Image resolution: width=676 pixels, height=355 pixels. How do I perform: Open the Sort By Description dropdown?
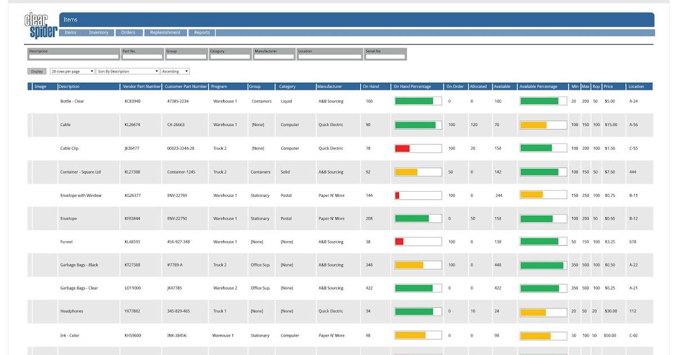tap(127, 70)
